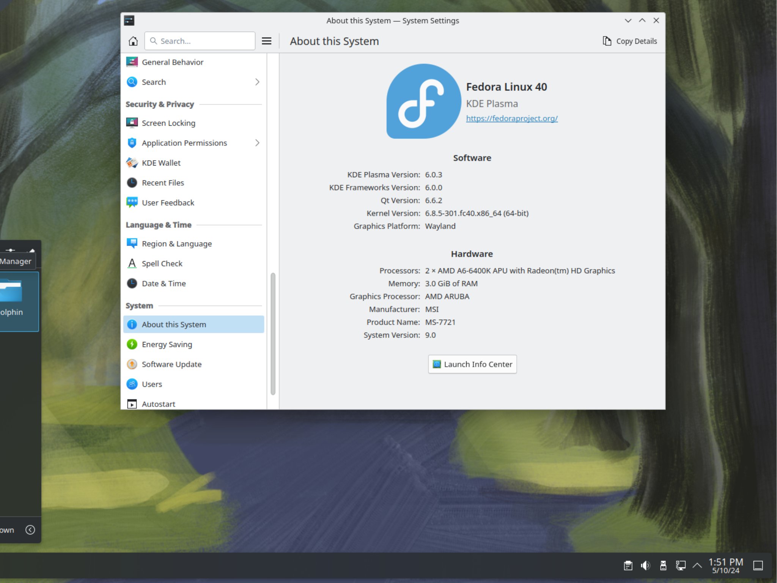Select the Qt Version 6.6.2 value
777x583 pixels.
(x=434, y=200)
